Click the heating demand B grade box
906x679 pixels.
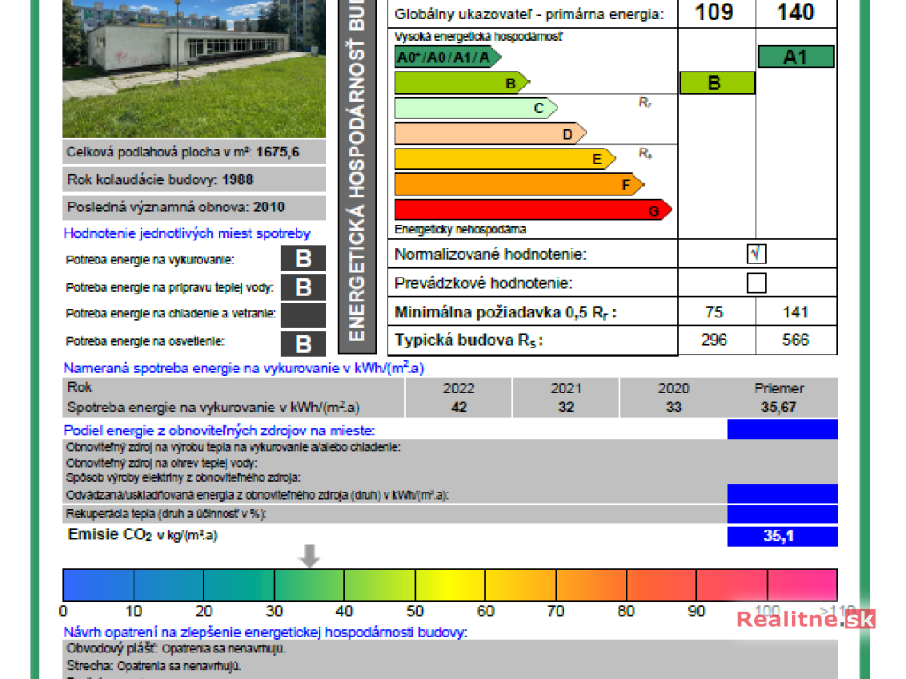pyautogui.click(x=303, y=259)
